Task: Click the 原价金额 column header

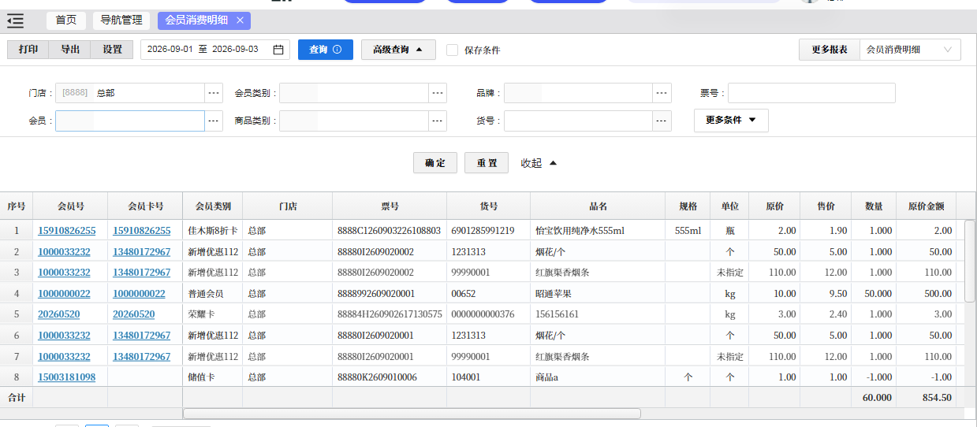Action: 926,206
